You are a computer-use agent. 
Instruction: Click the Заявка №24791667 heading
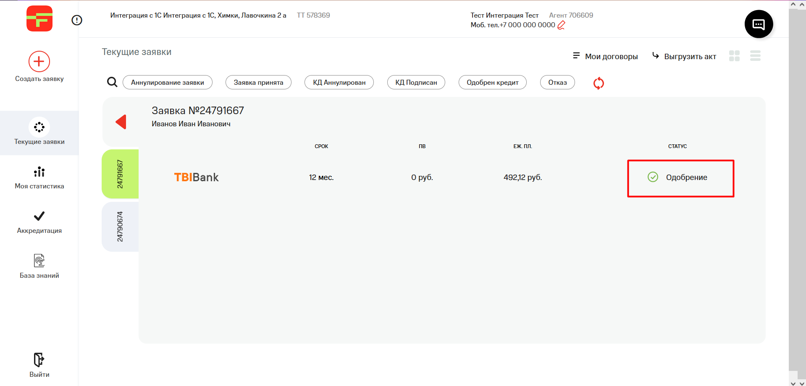[x=198, y=110]
